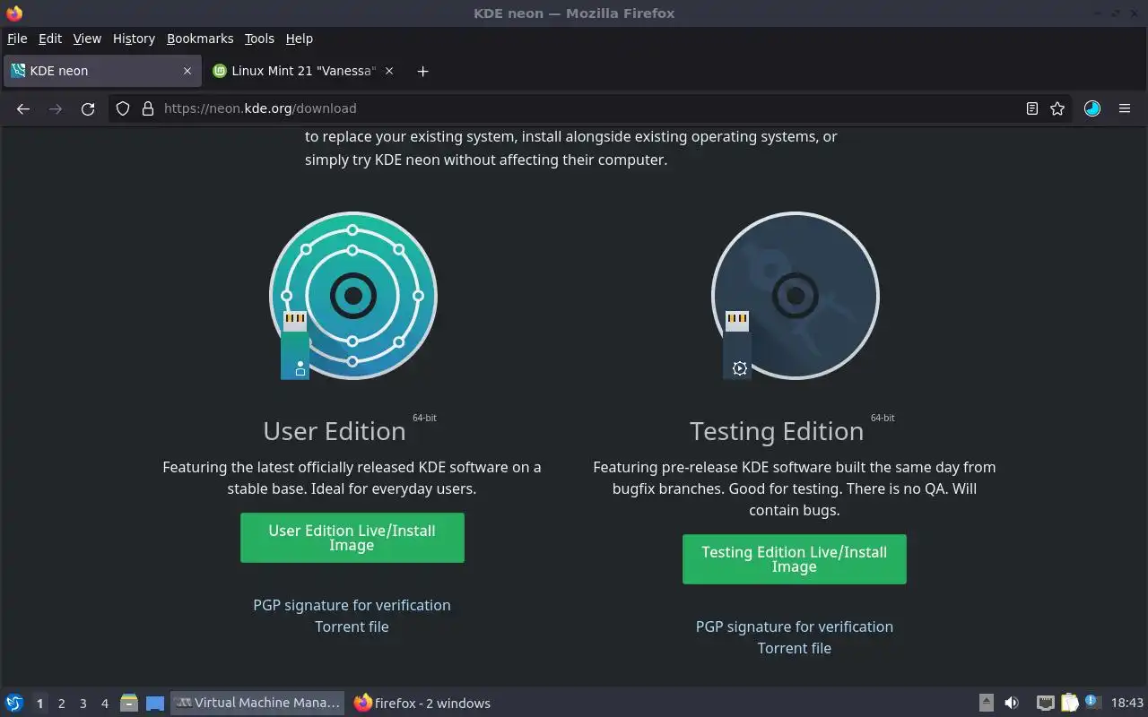Open the History menu
Screen dimensions: 1148x717
134,39
